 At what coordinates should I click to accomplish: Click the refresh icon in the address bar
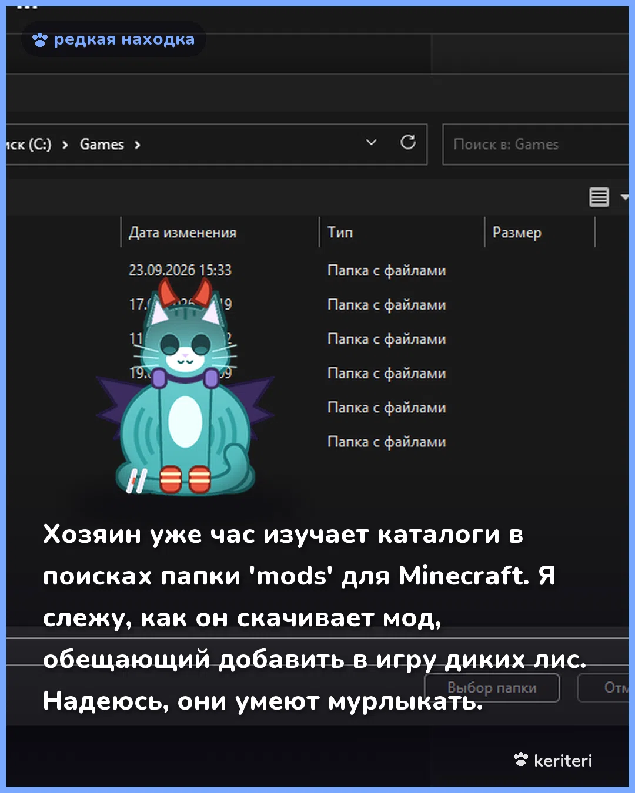[x=408, y=142]
